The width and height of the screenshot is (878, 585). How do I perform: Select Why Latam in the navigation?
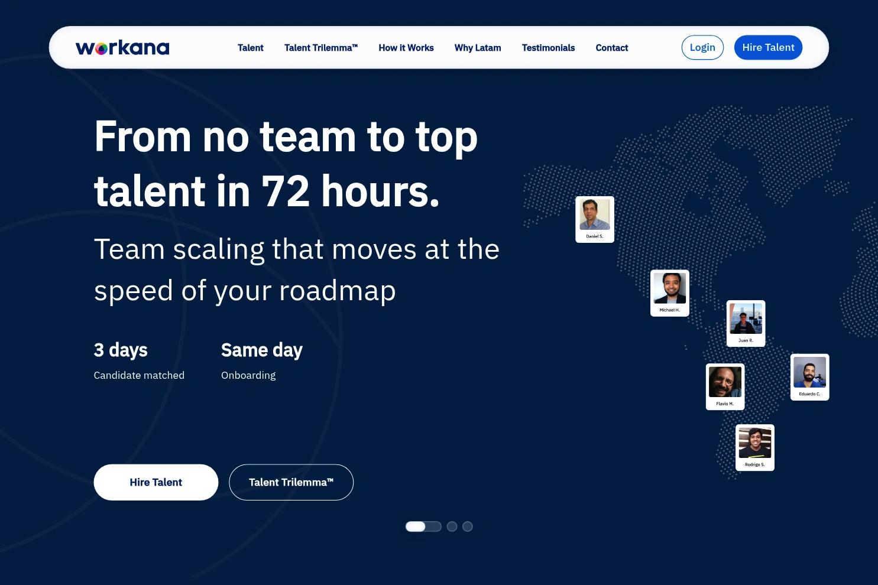click(478, 48)
